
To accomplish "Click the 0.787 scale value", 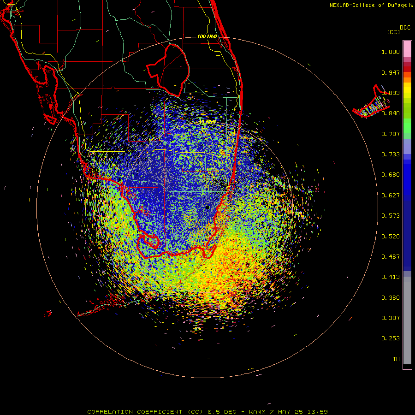I will click(x=391, y=134).
